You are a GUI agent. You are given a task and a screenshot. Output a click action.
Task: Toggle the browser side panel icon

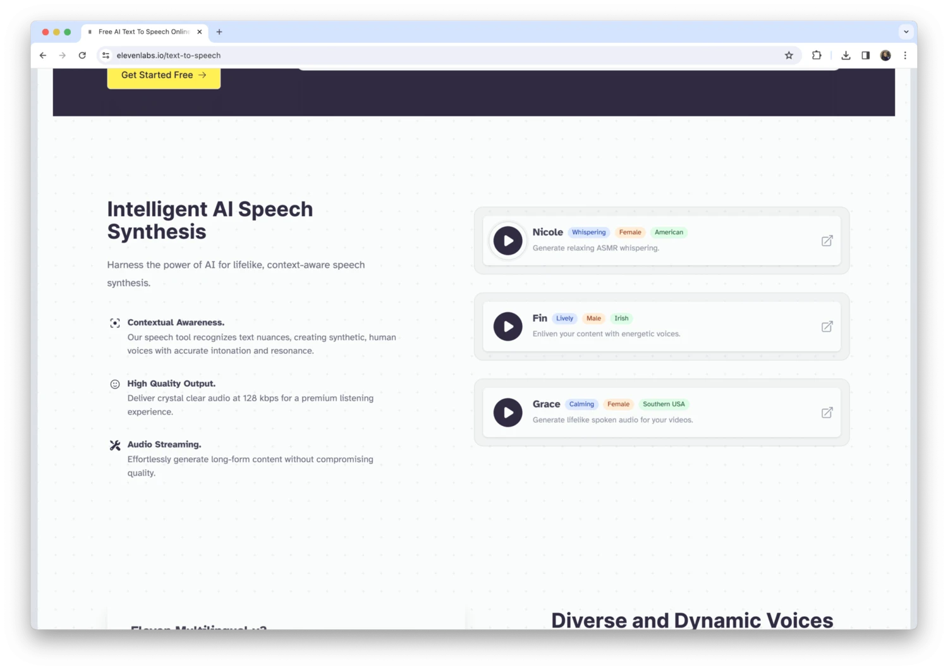click(x=865, y=56)
